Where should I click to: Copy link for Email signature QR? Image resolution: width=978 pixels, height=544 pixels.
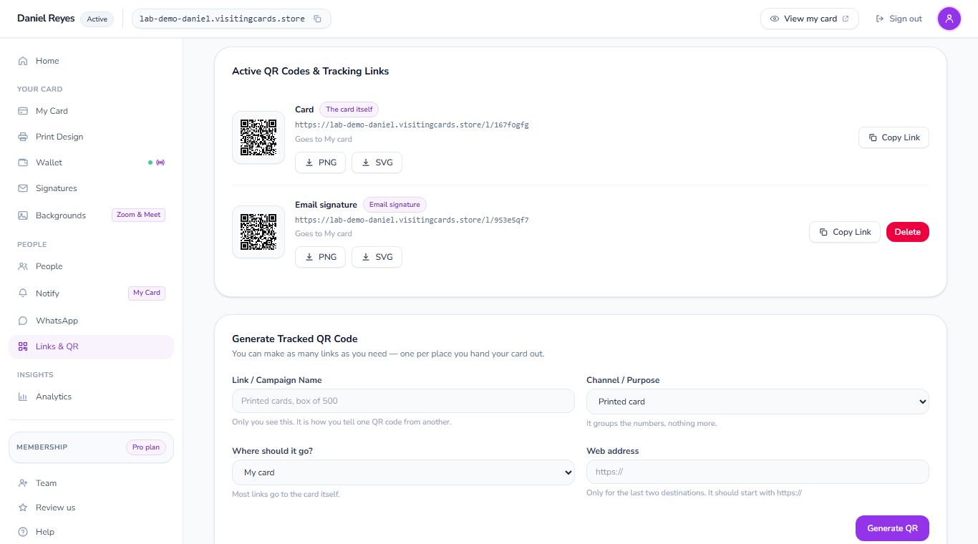coord(845,232)
